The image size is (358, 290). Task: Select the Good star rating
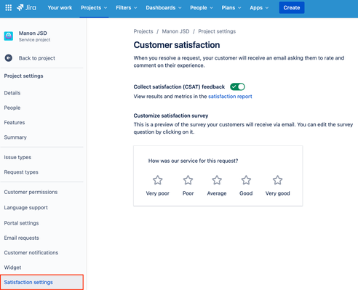246,180
